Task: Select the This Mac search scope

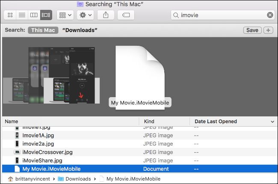Action: click(x=43, y=30)
